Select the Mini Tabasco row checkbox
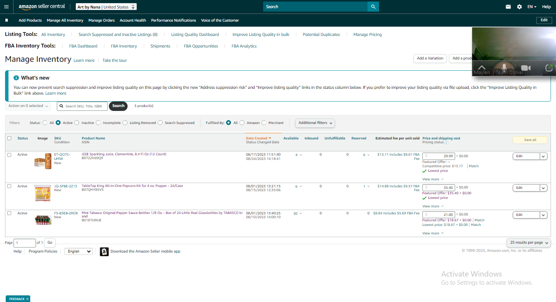Viewport: 556px width, 302px height. pyautogui.click(x=9, y=213)
